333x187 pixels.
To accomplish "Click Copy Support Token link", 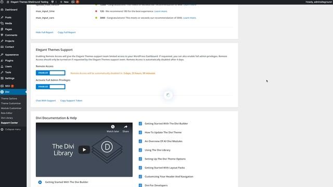I will click(71, 101).
